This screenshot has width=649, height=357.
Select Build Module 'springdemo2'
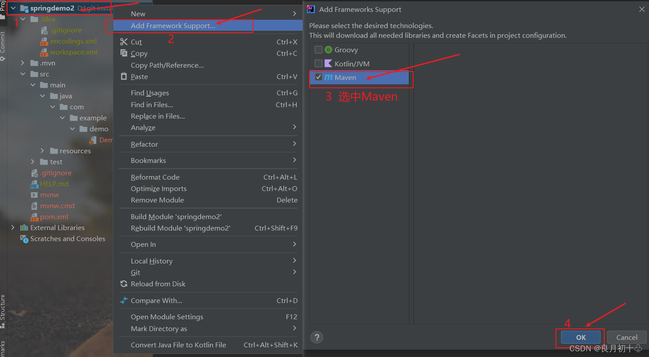pos(208,216)
